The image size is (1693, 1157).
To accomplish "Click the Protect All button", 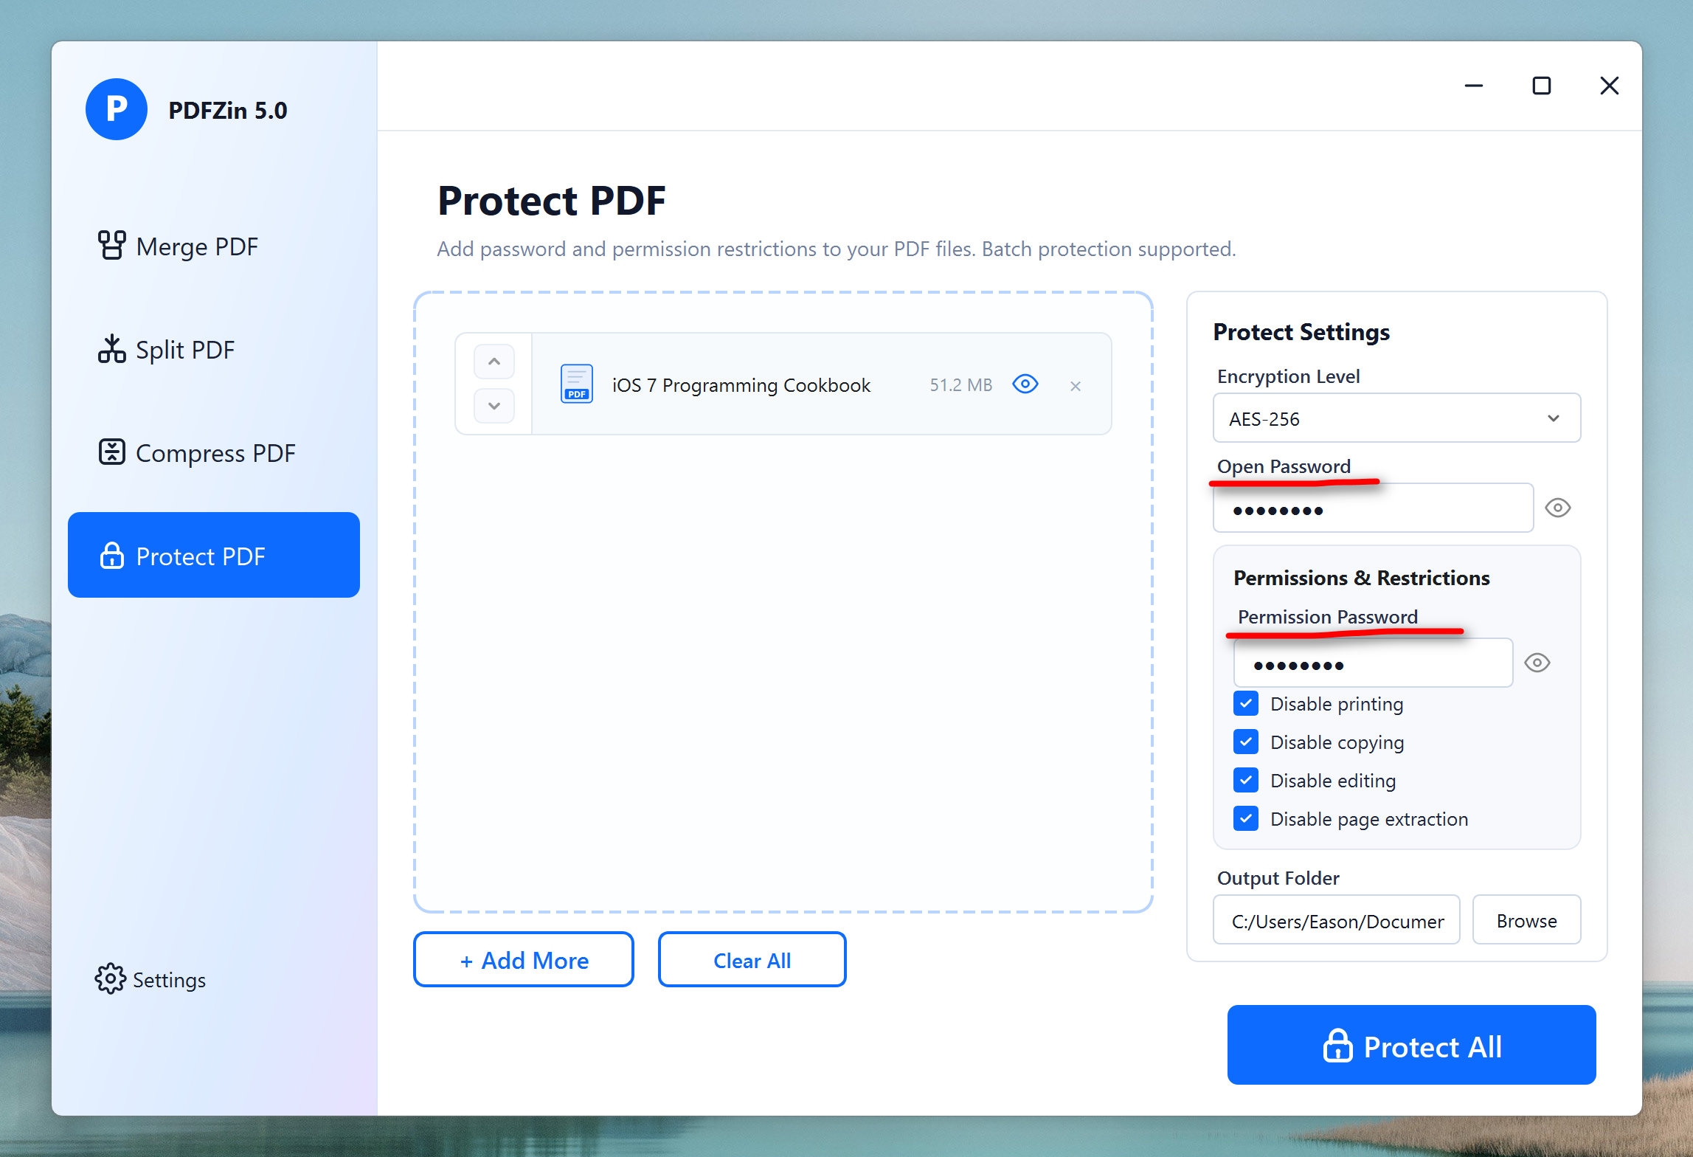I will pos(1411,1046).
